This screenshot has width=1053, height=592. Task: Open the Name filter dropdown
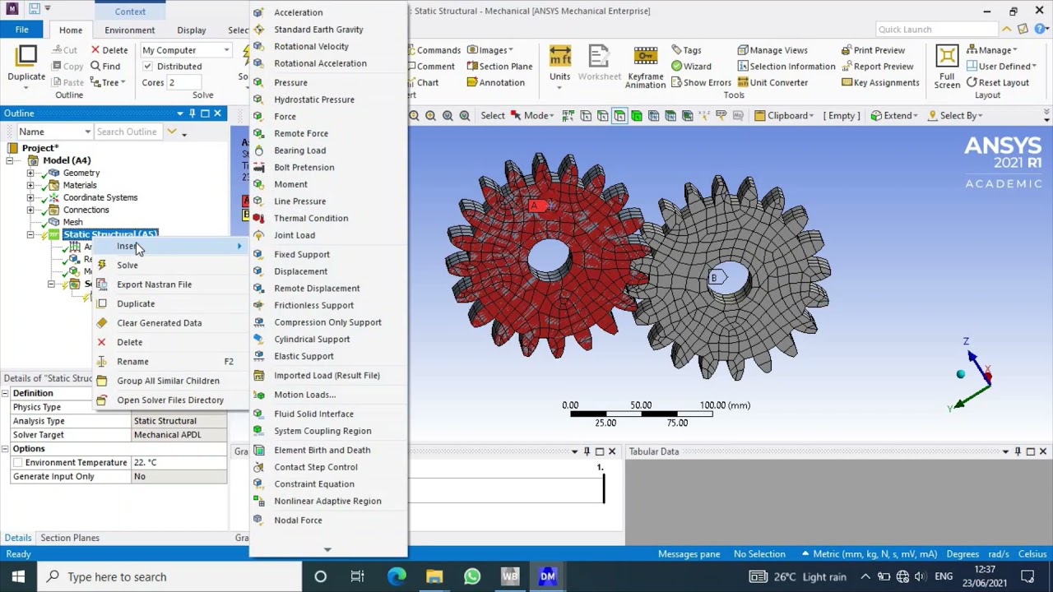point(54,132)
